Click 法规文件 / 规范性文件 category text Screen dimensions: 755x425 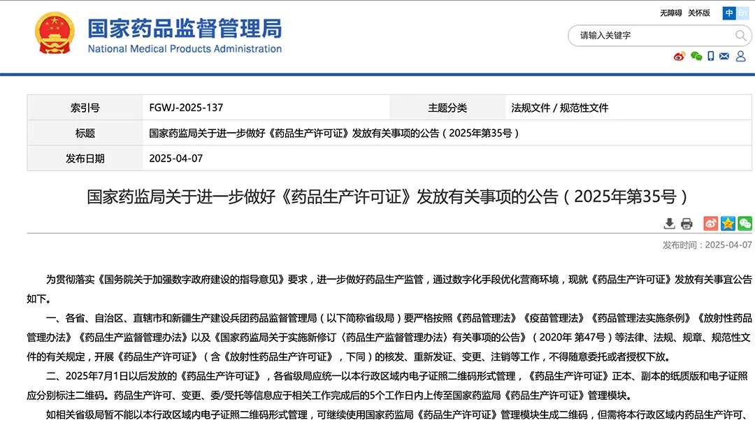click(x=559, y=108)
